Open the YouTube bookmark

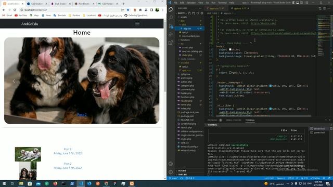tap(21, 16)
